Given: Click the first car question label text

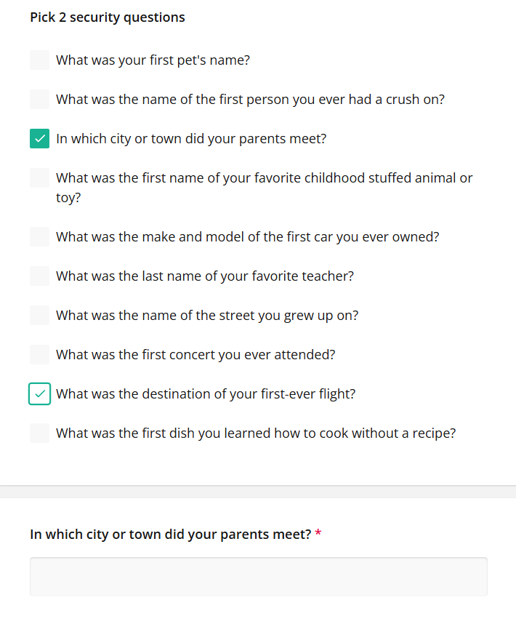Looking at the screenshot, I should [247, 237].
